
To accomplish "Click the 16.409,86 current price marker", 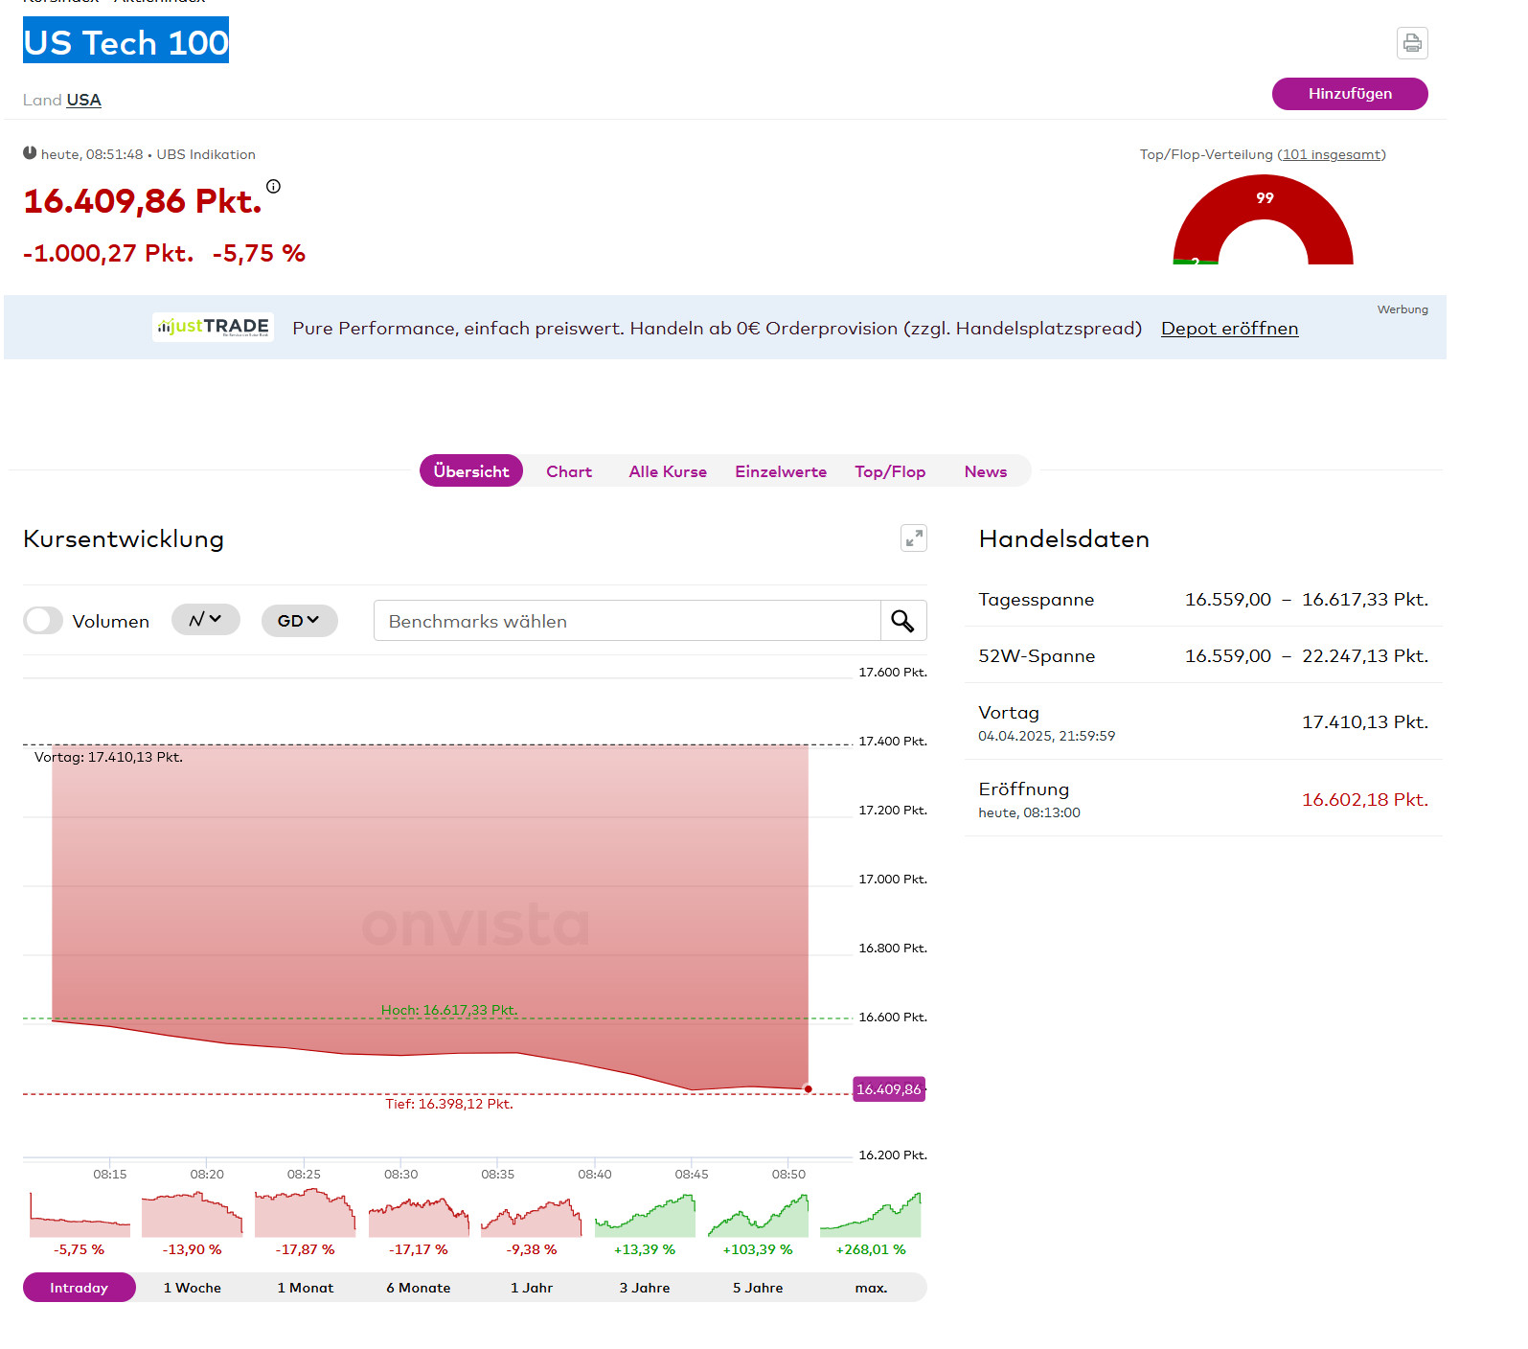I will [889, 1089].
